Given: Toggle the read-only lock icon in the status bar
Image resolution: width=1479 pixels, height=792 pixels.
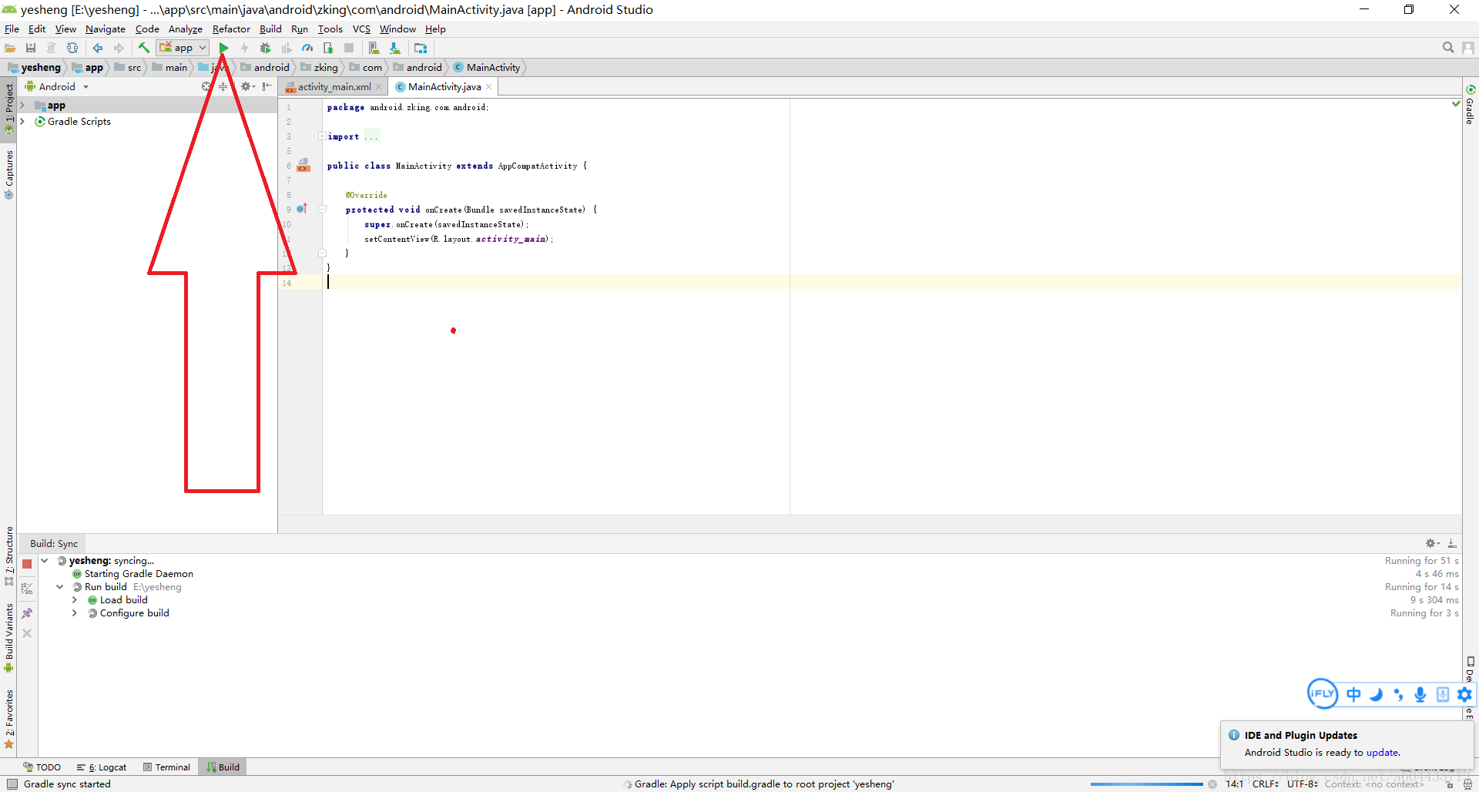Looking at the screenshot, I should [1449, 784].
